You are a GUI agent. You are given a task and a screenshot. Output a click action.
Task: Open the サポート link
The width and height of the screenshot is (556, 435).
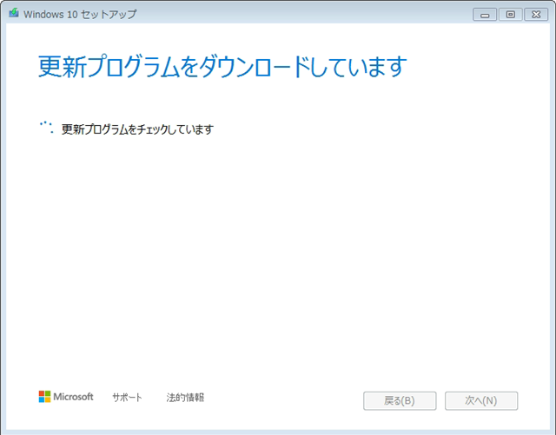click(127, 398)
